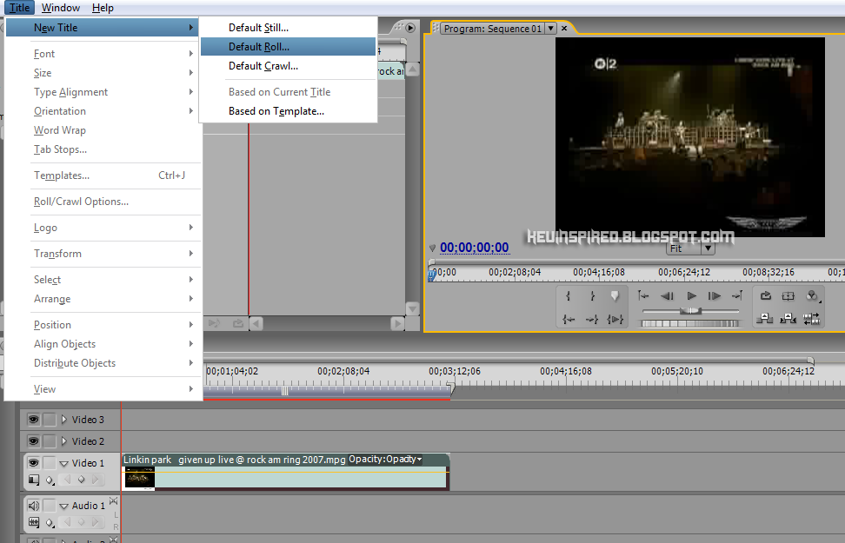Viewport: 845px width, 543px height.
Task: Mute the Audio 1 track speaker toggle
Action: coord(32,505)
